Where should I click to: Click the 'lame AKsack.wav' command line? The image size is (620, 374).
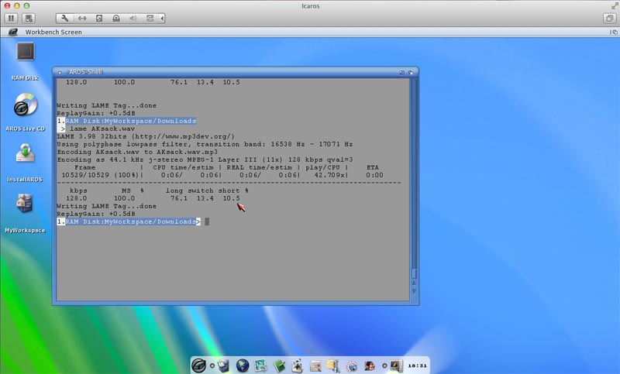[102, 129]
